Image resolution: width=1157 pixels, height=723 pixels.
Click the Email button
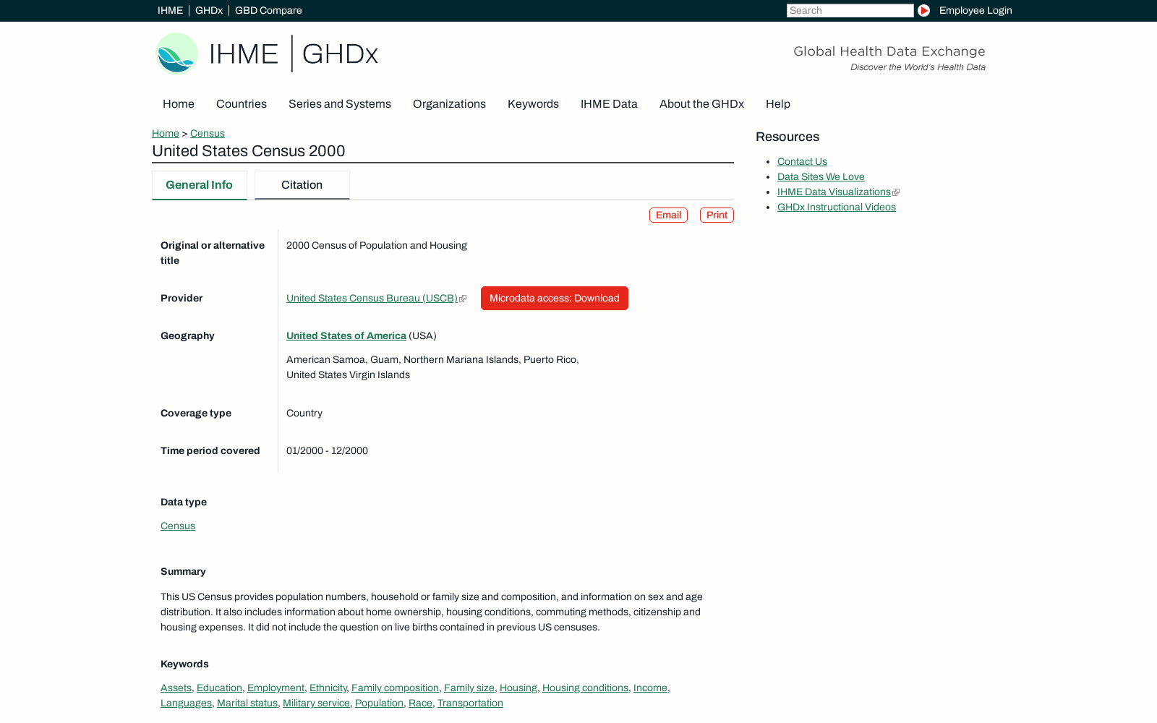pos(668,215)
